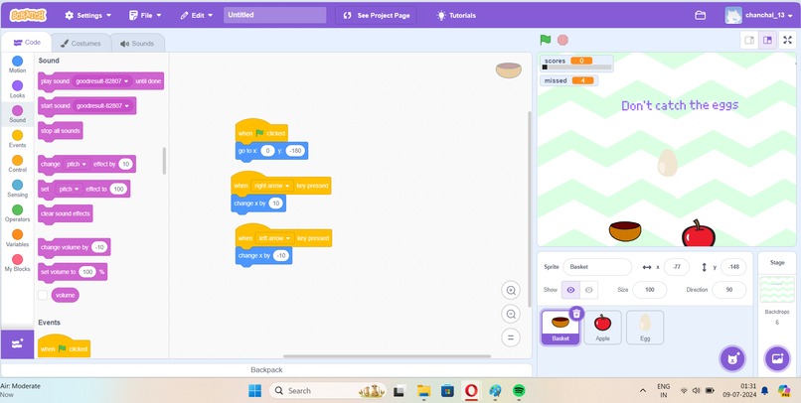This screenshot has height=403, width=801.
Task: Reset workspace zoom to default
Action: [x=511, y=337]
